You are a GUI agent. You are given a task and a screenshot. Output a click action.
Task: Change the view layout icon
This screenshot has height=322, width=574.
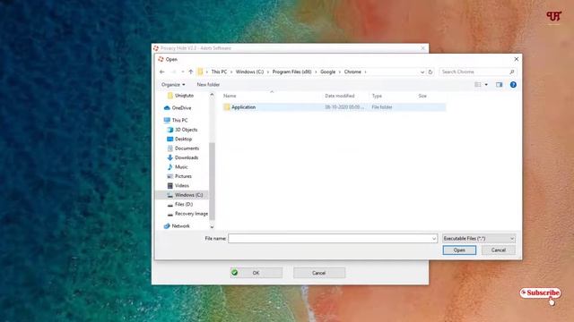[478, 85]
